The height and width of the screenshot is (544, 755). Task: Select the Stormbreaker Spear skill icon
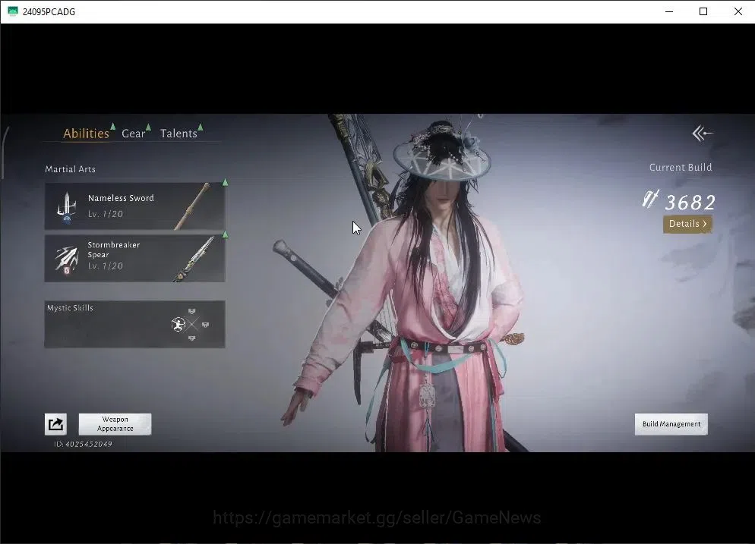click(x=67, y=259)
